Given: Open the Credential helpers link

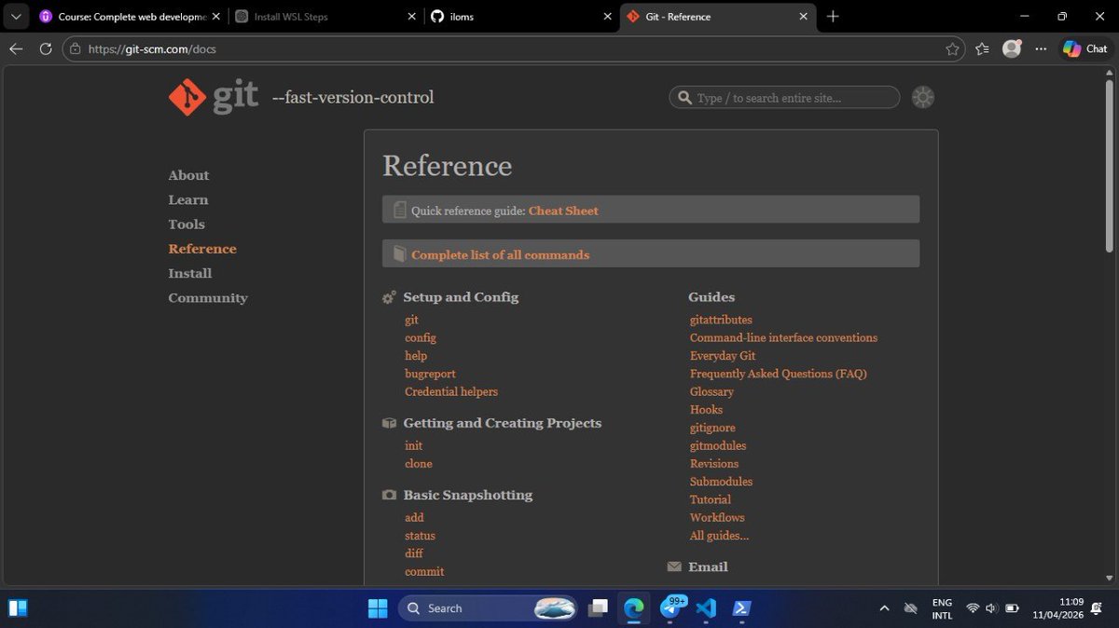Looking at the screenshot, I should pos(451,391).
